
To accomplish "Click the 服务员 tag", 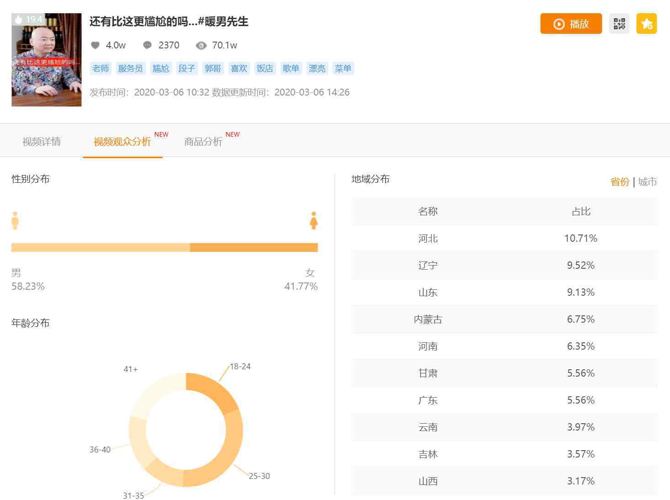I will pos(130,69).
